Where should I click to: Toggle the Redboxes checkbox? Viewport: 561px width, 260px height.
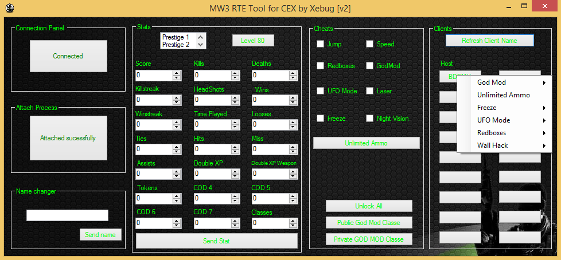coord(320,66)
